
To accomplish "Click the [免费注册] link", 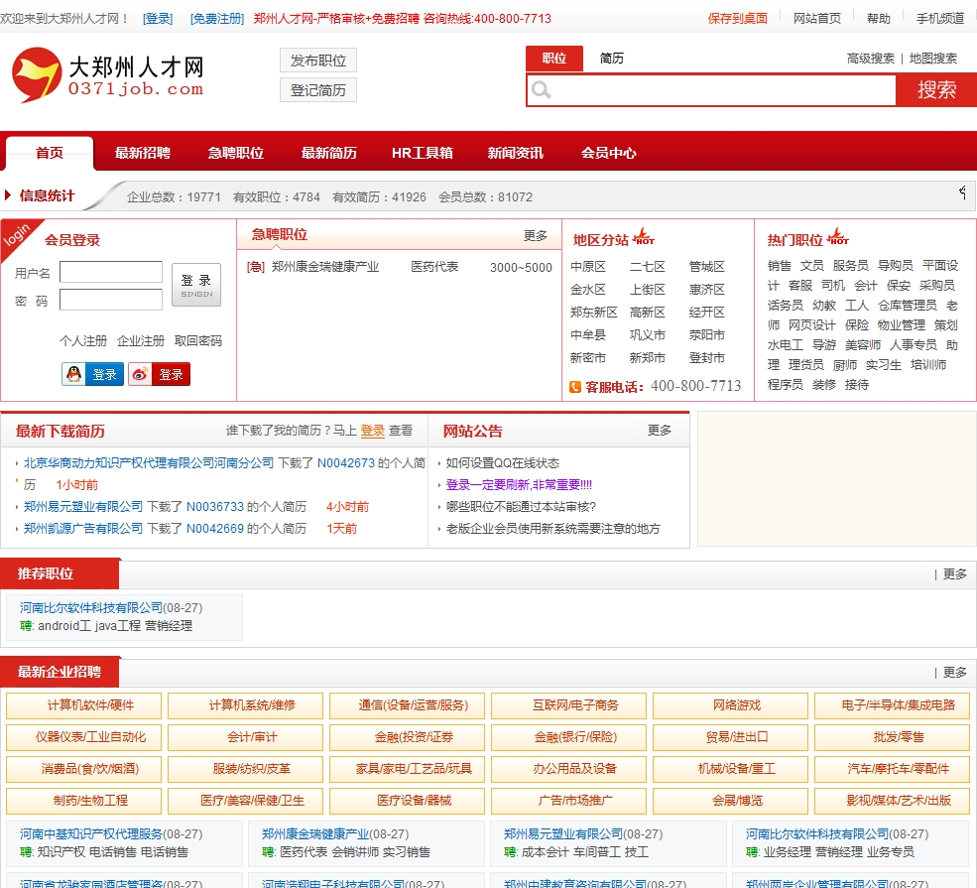I will pos(217,19).
